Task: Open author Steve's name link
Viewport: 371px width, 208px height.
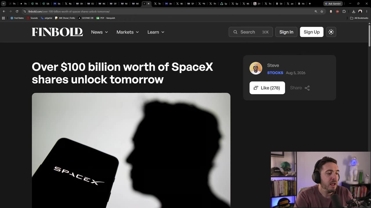Action: click(x=273, y=65)
